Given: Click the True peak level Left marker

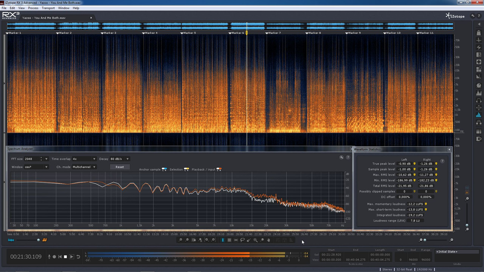Looking at the screenshot, I should coord(414,164).
